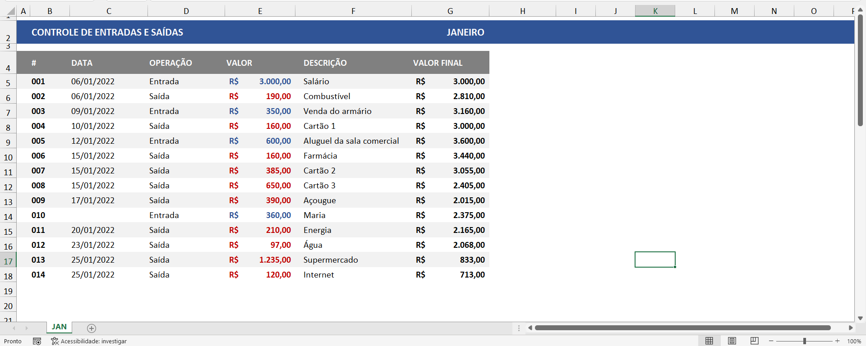The height and width of the screenshot is (346, 866).
Task: Switch to Page Break Preview
Action: (x=755, y=341)
